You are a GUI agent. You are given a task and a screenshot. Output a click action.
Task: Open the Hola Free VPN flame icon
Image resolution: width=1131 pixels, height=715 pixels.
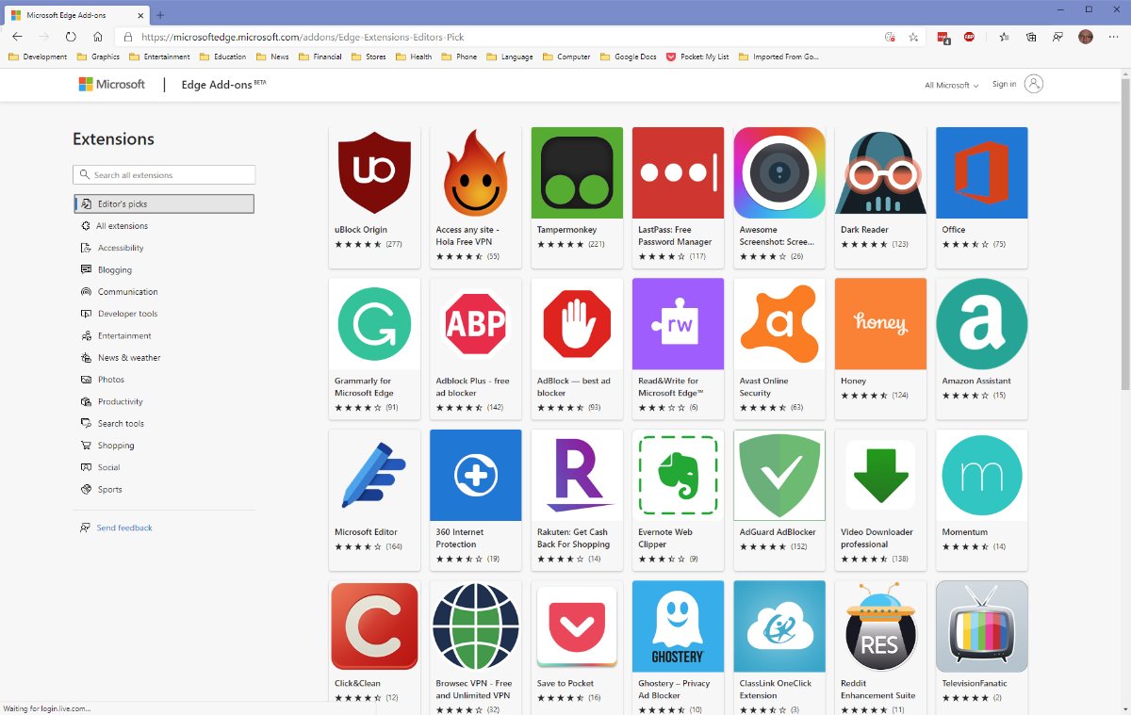476,173
